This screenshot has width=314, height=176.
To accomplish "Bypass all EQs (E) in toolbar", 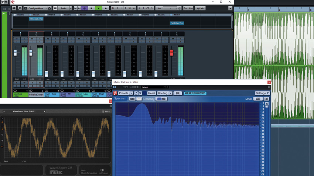I will (143, 8).
